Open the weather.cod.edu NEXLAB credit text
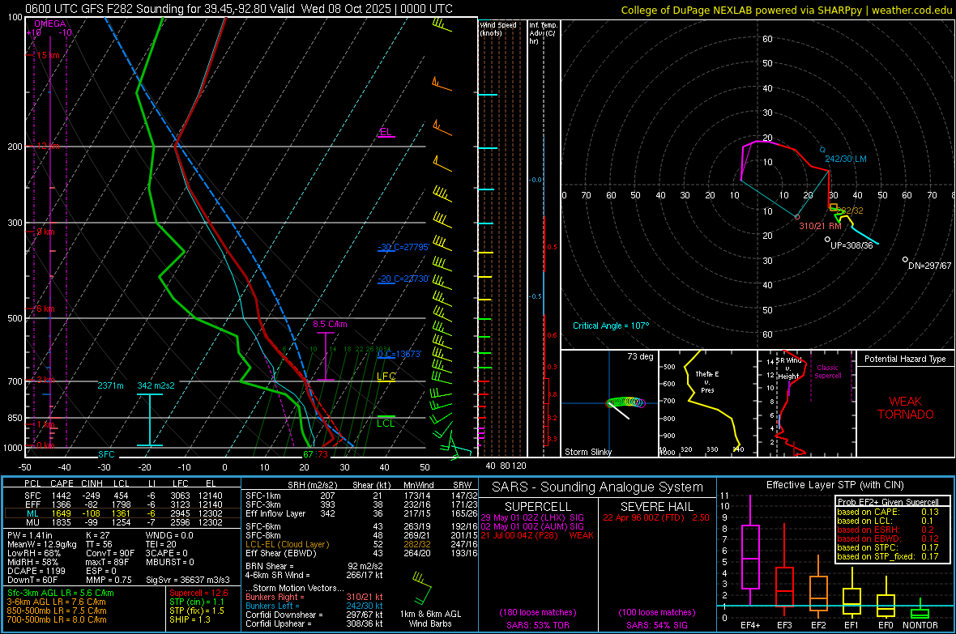This screenshot has width=956, height=634. (x=786, y=10)
